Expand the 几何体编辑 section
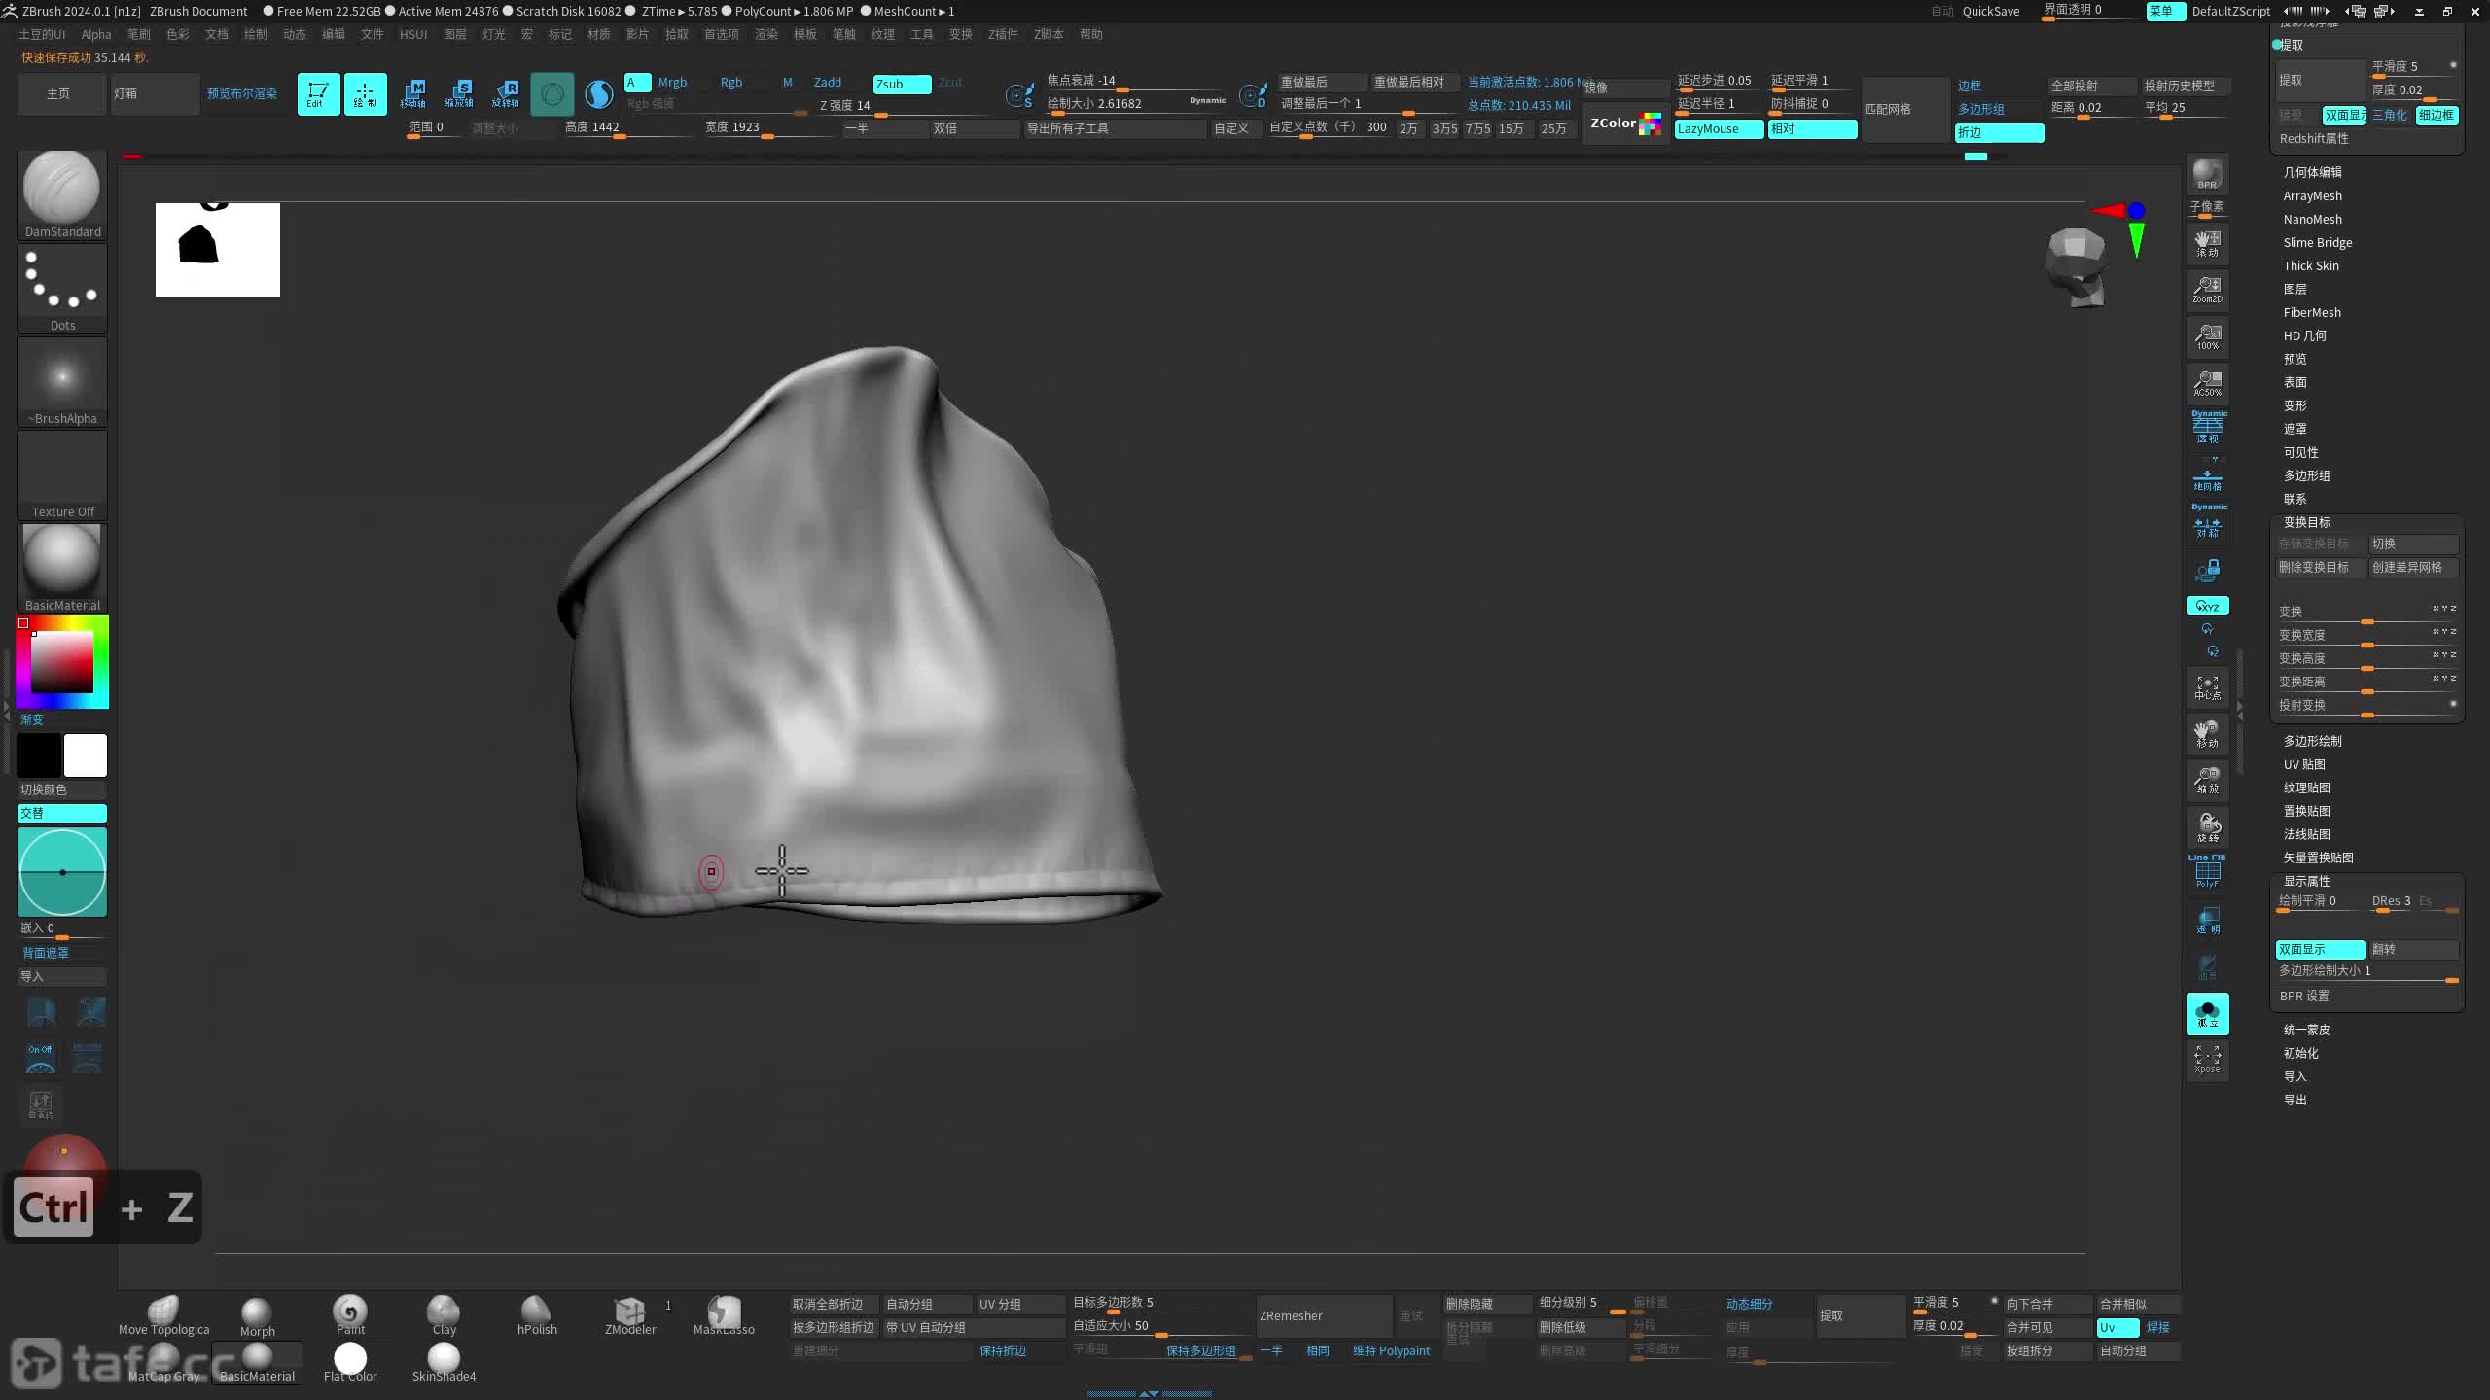Viewport: 2490px width, 1400px height. click(2312, 172)
